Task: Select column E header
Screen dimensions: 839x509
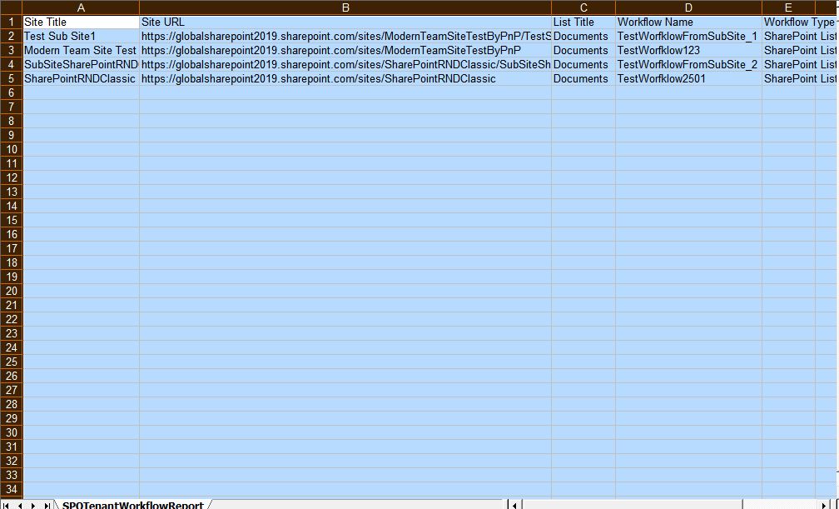Action: [787, 7]
